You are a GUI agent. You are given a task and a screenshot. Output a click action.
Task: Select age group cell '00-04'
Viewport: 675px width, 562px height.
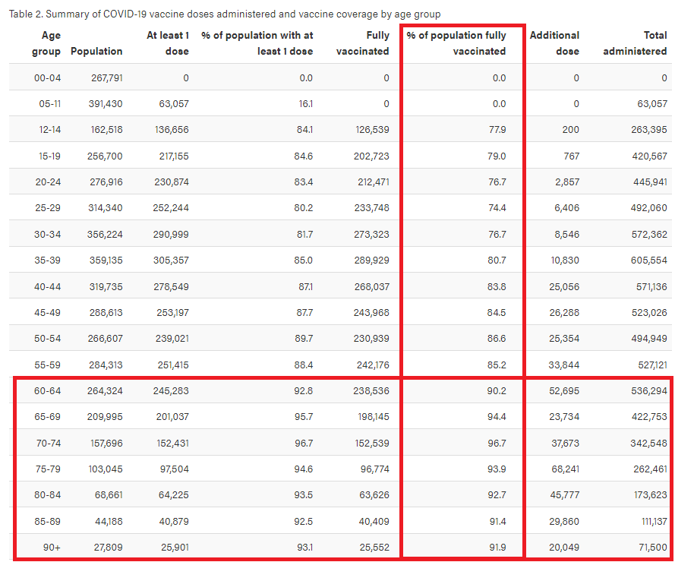[x=47, y=78]
